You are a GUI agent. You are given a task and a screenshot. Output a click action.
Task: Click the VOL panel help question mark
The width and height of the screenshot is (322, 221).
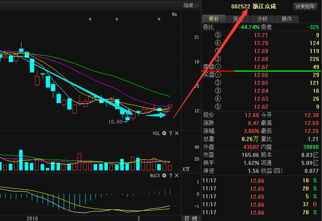pyautogui.click(x=171, y=132)
